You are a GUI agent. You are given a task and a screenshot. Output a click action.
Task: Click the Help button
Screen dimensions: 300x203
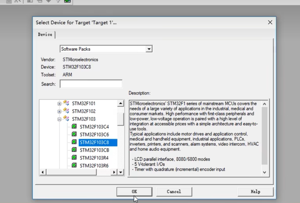[x=255, y=191]
